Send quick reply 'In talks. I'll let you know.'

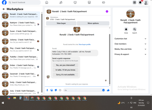[65, 70]
